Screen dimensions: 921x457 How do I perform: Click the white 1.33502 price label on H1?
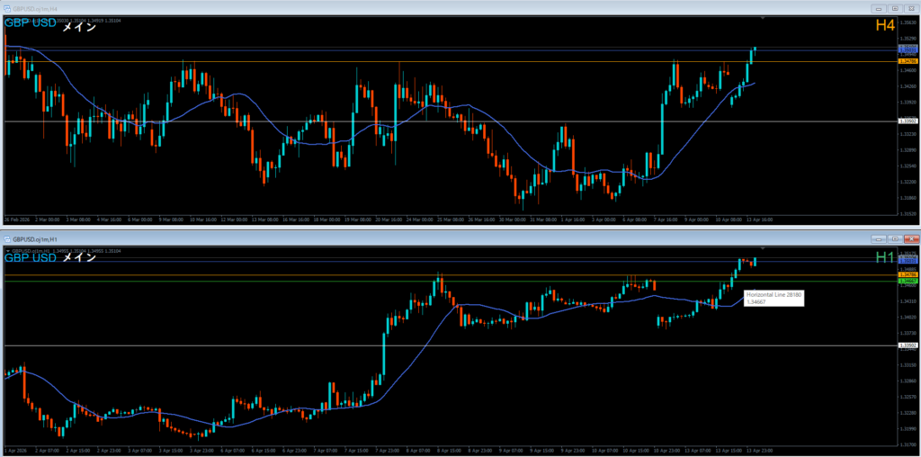click(x=908, y=345)
